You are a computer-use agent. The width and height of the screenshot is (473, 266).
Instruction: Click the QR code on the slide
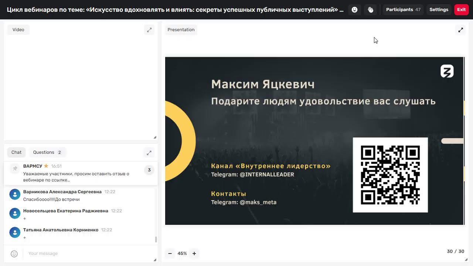[x=390, y=175]
